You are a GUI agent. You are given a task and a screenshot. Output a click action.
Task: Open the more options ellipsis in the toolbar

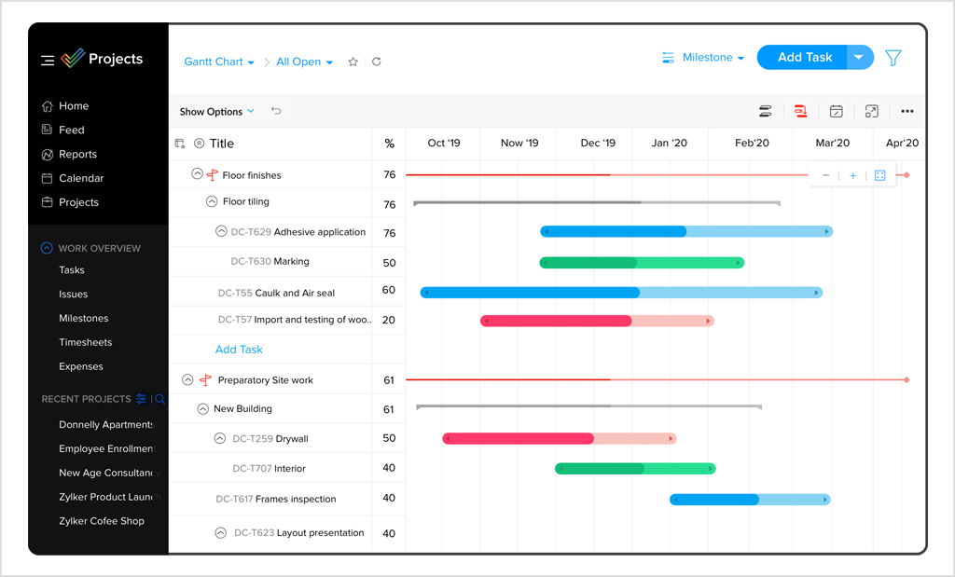(907, 111)
